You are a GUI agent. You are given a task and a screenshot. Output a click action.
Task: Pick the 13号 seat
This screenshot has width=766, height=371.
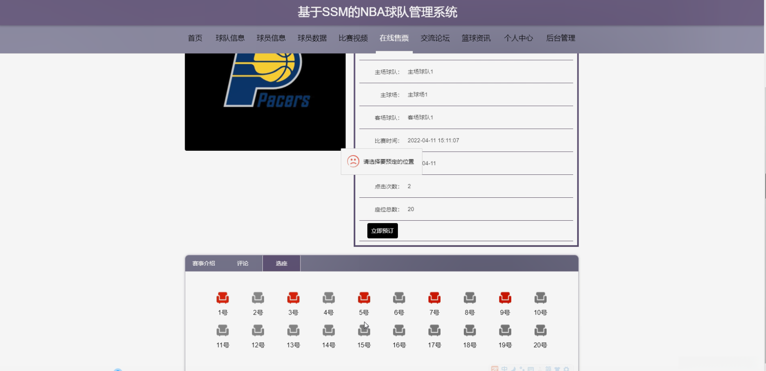click(x=293, y=330)
